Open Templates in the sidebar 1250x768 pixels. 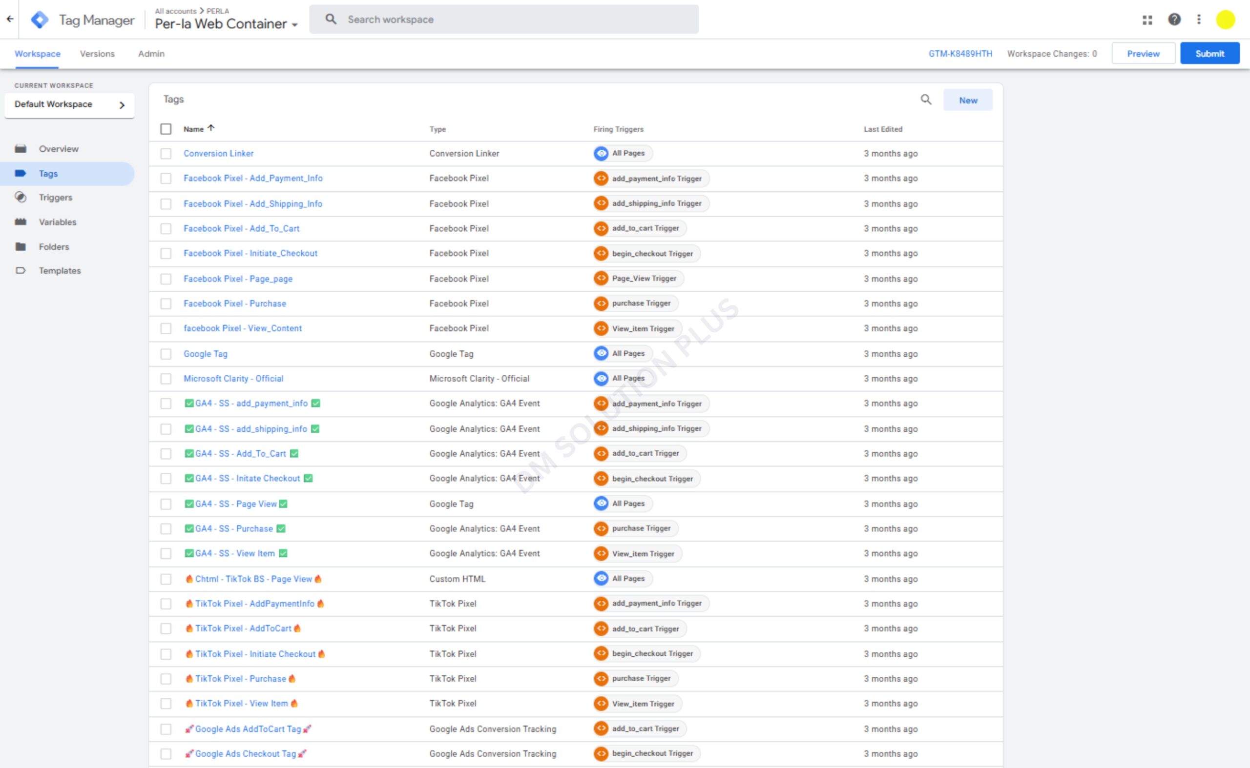60,271
